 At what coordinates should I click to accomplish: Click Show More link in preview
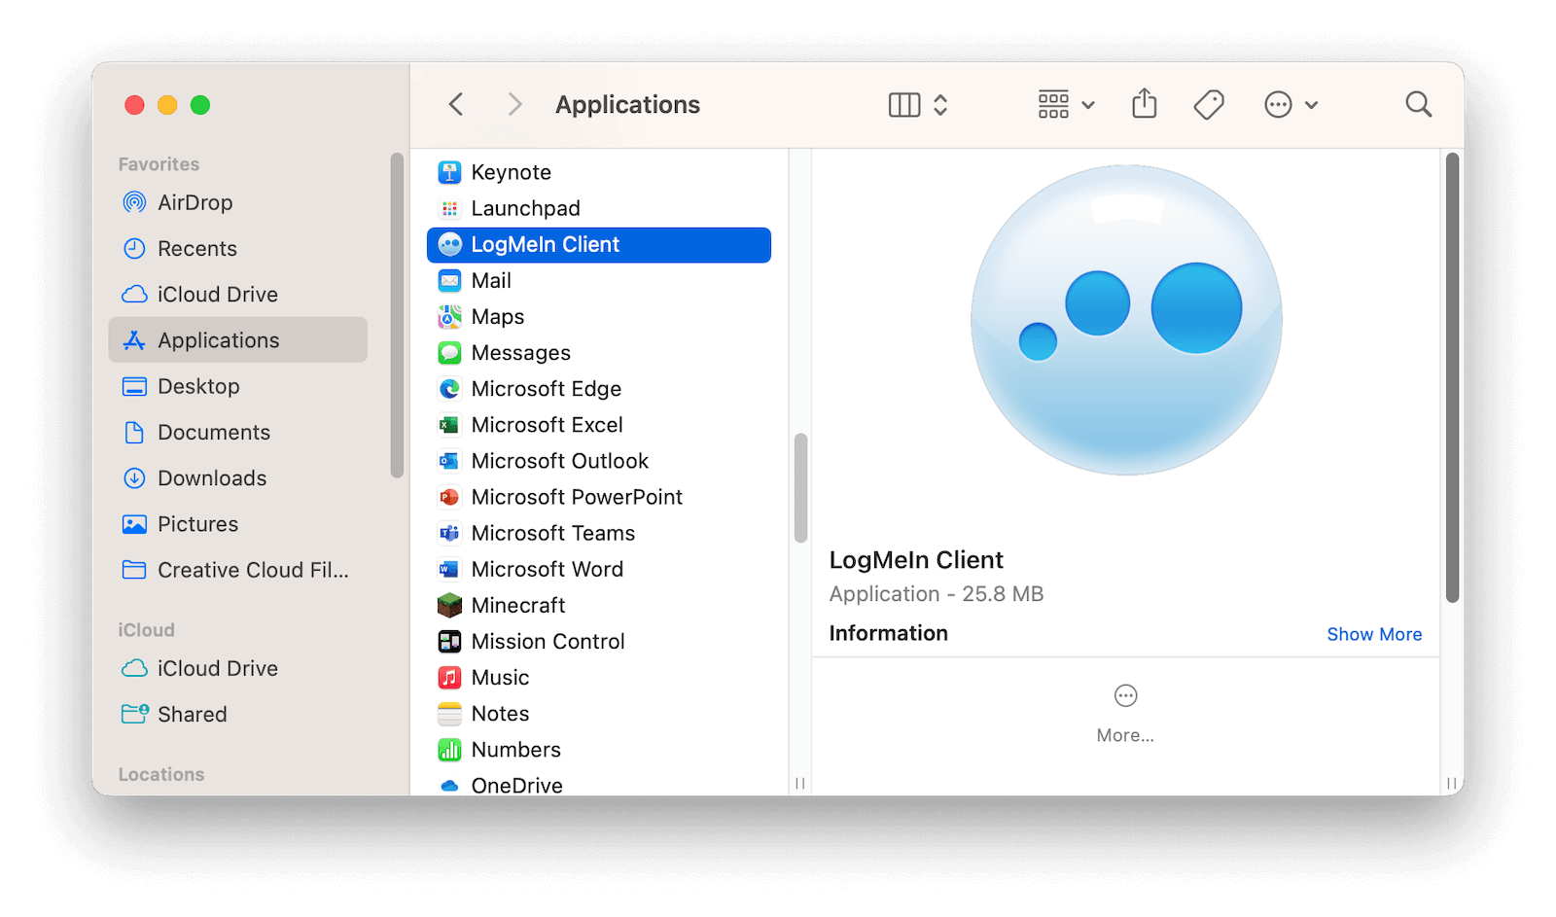(1374, 634)
